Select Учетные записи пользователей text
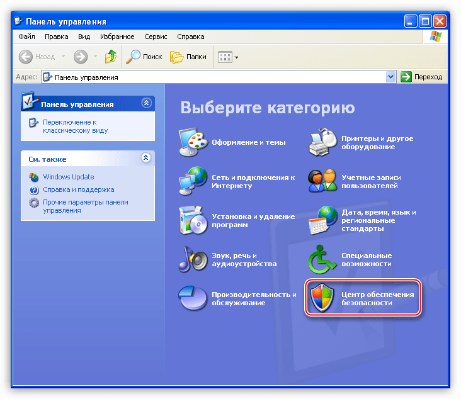 coord(371,182)
